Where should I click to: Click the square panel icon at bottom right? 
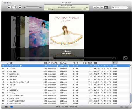pyautogui.click(x=127, y=107)
